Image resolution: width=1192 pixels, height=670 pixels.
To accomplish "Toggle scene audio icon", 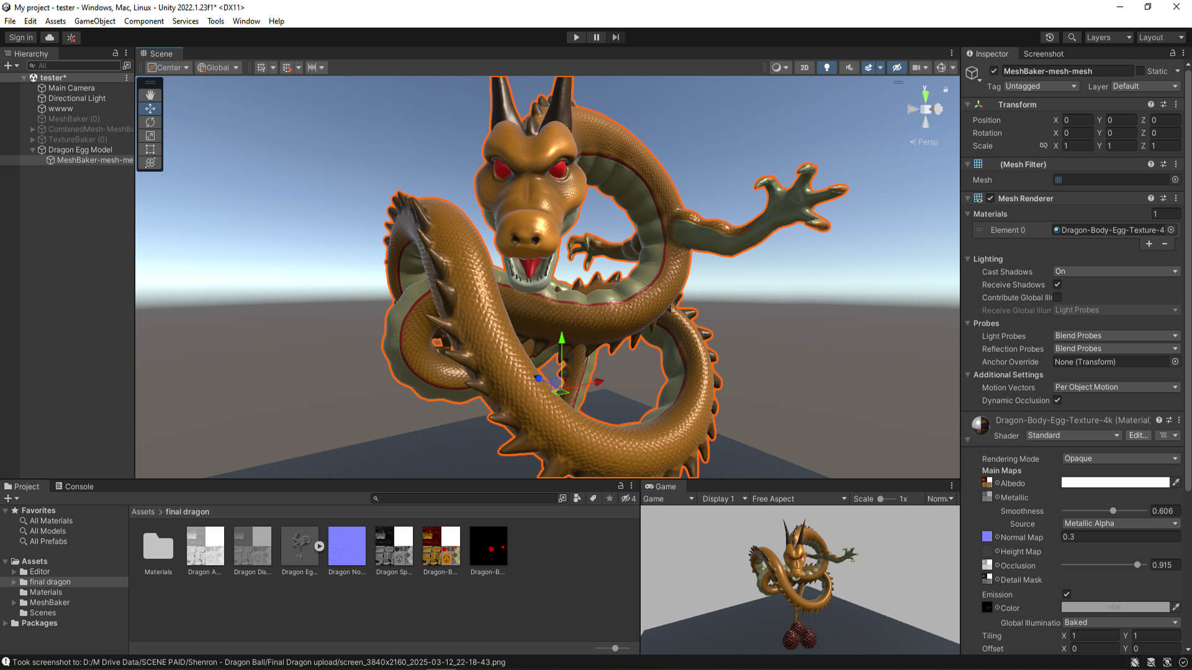I will pos(849,68).
